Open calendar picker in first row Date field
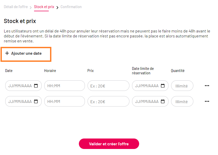This screenshot has height=155, width=218. pyautogui.click(x=36, y=86)
